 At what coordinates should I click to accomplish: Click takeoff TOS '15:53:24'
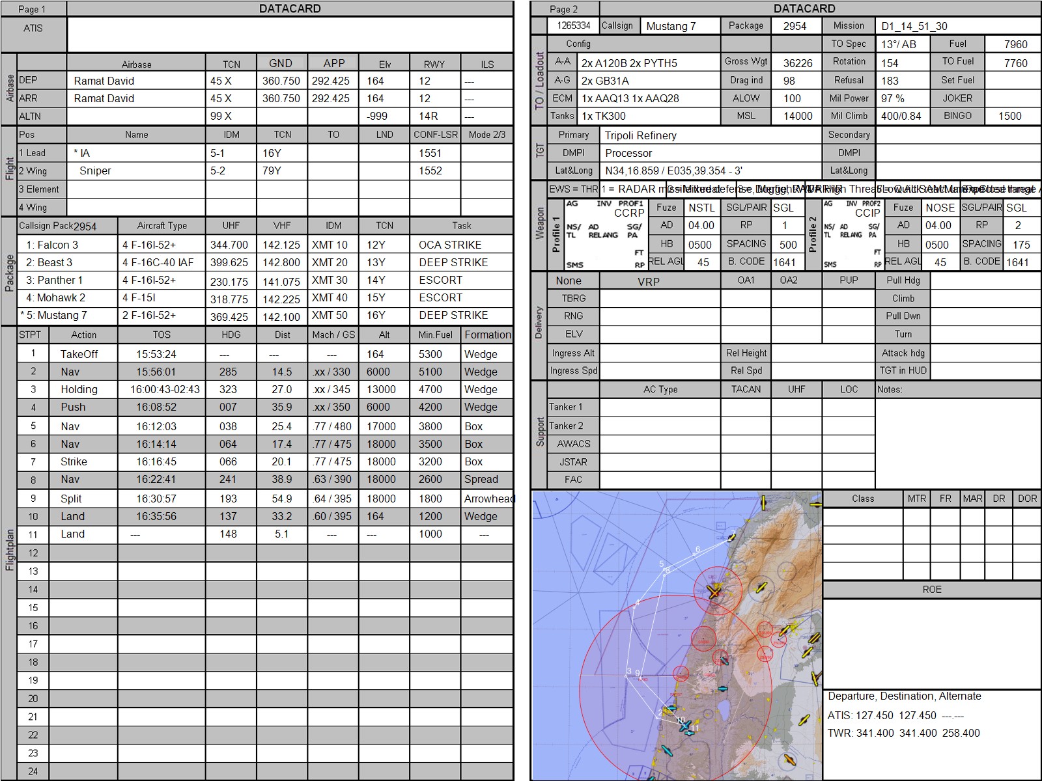[156, 354]
